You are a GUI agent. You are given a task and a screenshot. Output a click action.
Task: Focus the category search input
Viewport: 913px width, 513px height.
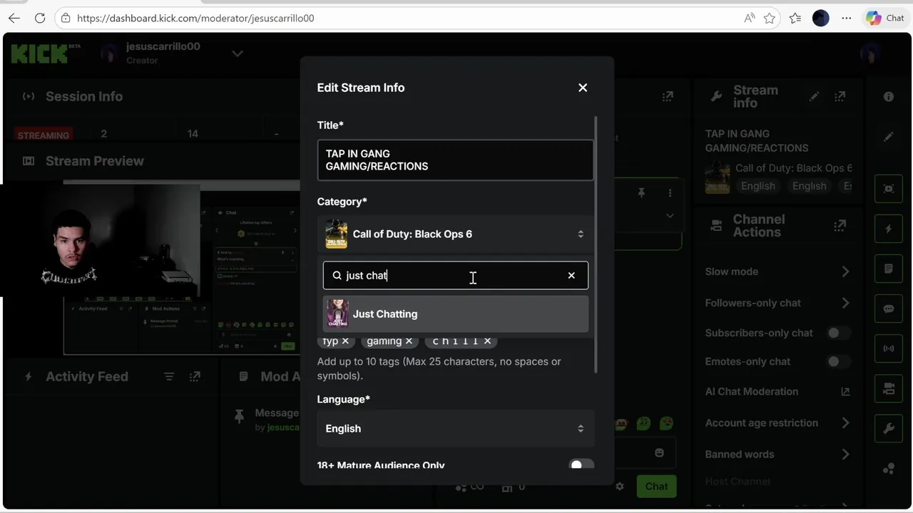[x=455, y=275]
